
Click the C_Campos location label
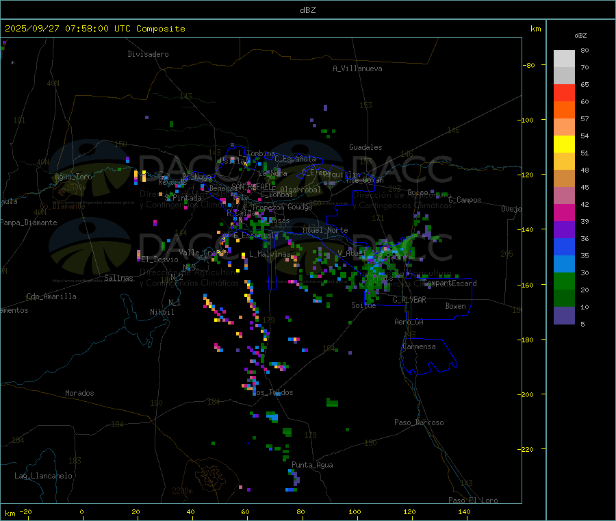pos(465,200)
